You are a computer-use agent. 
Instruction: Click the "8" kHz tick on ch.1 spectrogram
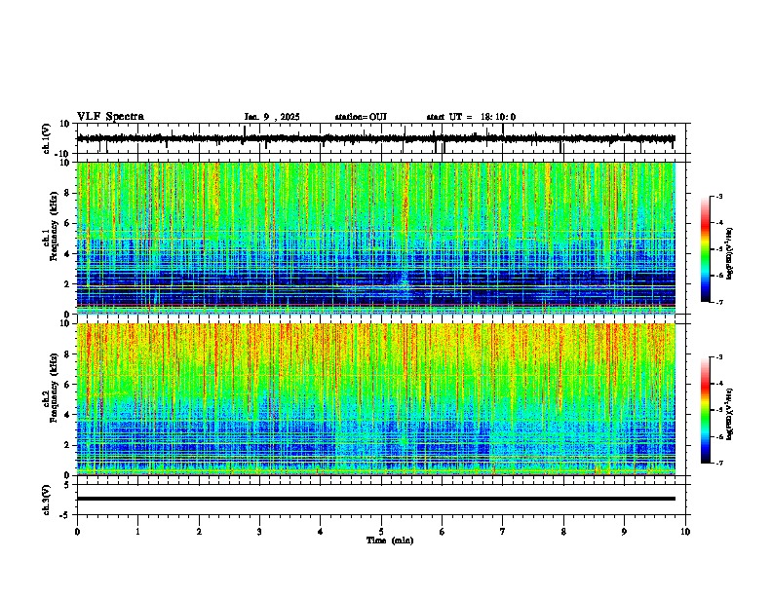[x=67, y=193]
